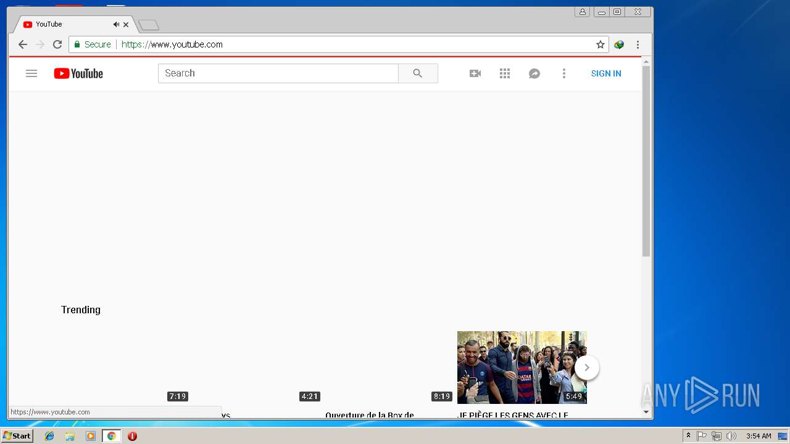Click Chrome profile person icon
The width and height of the screenshot is (790, 444).
tap(582, 12)
